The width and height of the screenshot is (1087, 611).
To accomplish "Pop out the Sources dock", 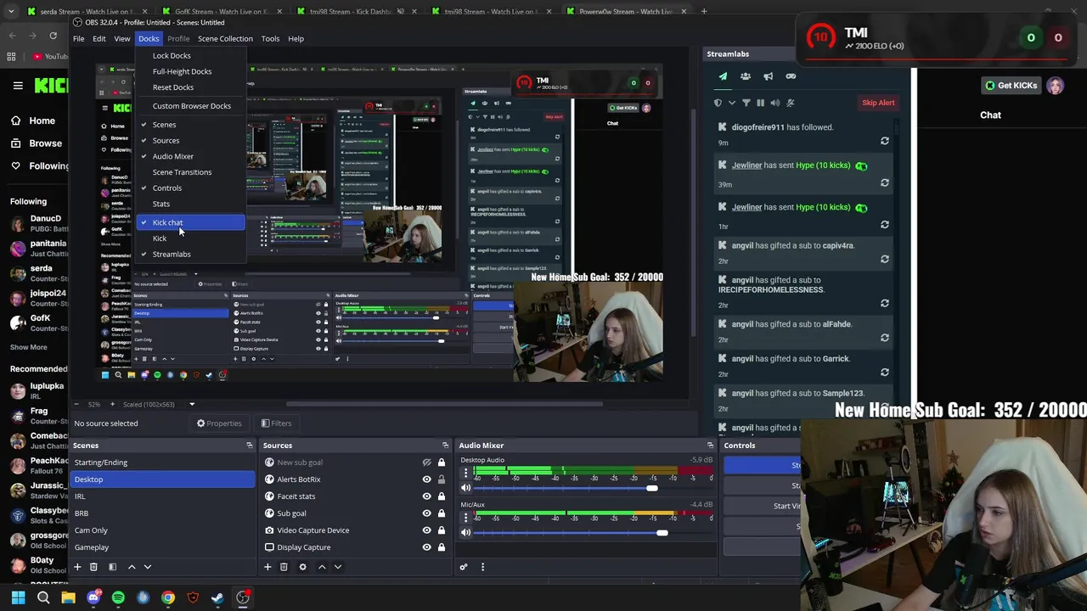I will pos(445,446).
